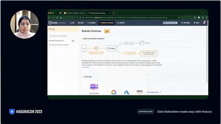
Task: Click the shield icon in the address bar
Action: pos(77,18)
